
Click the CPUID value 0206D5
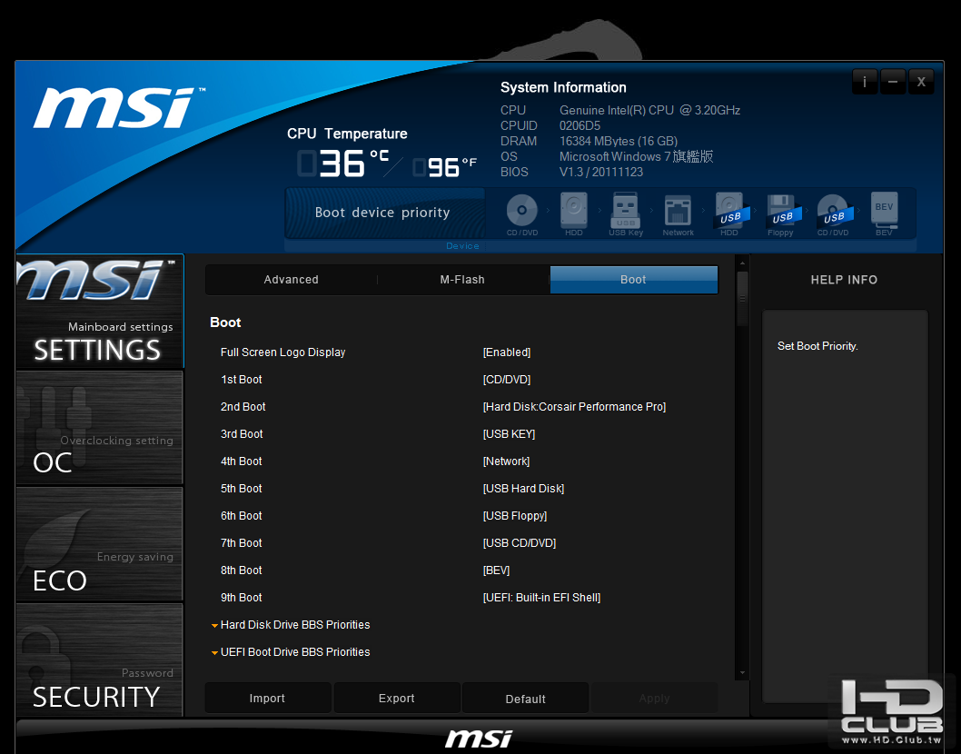click(x=580, y=125)
